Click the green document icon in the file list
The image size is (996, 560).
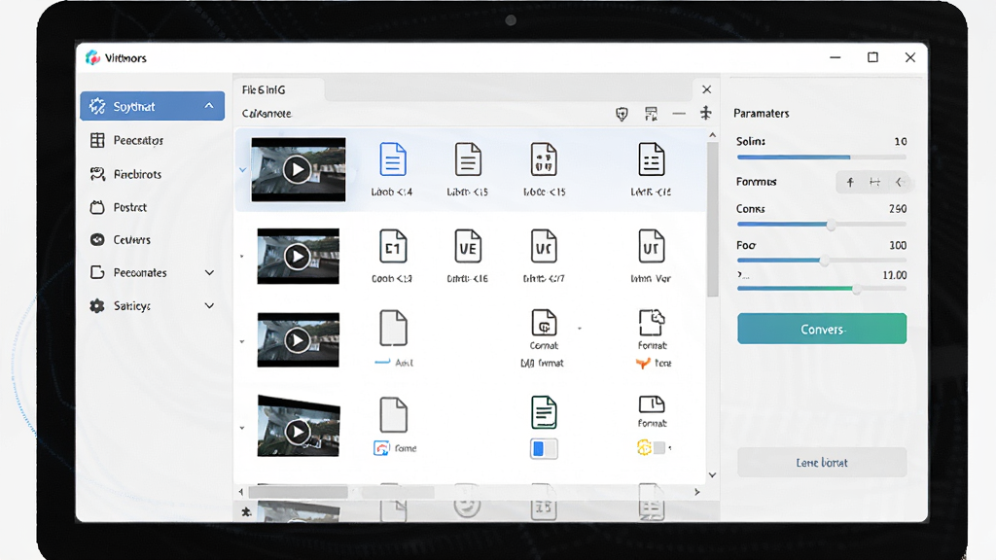[544, 412]
